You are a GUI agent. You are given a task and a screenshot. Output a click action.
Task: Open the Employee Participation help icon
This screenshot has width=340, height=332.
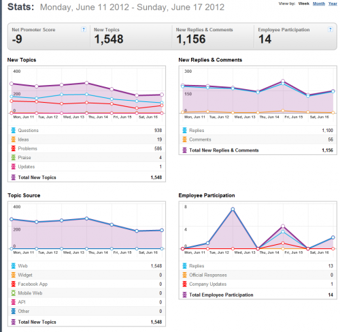coord(330,29)
